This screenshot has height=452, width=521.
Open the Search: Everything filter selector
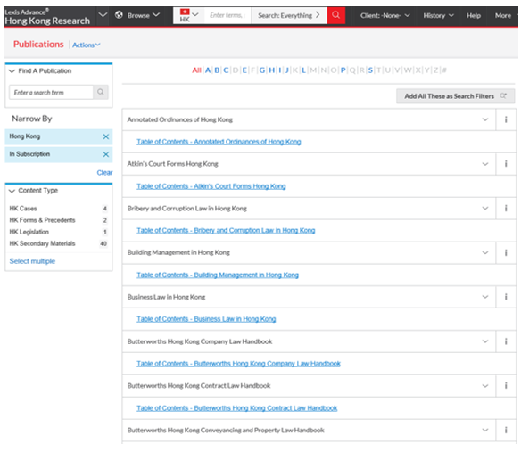[289, 15]
